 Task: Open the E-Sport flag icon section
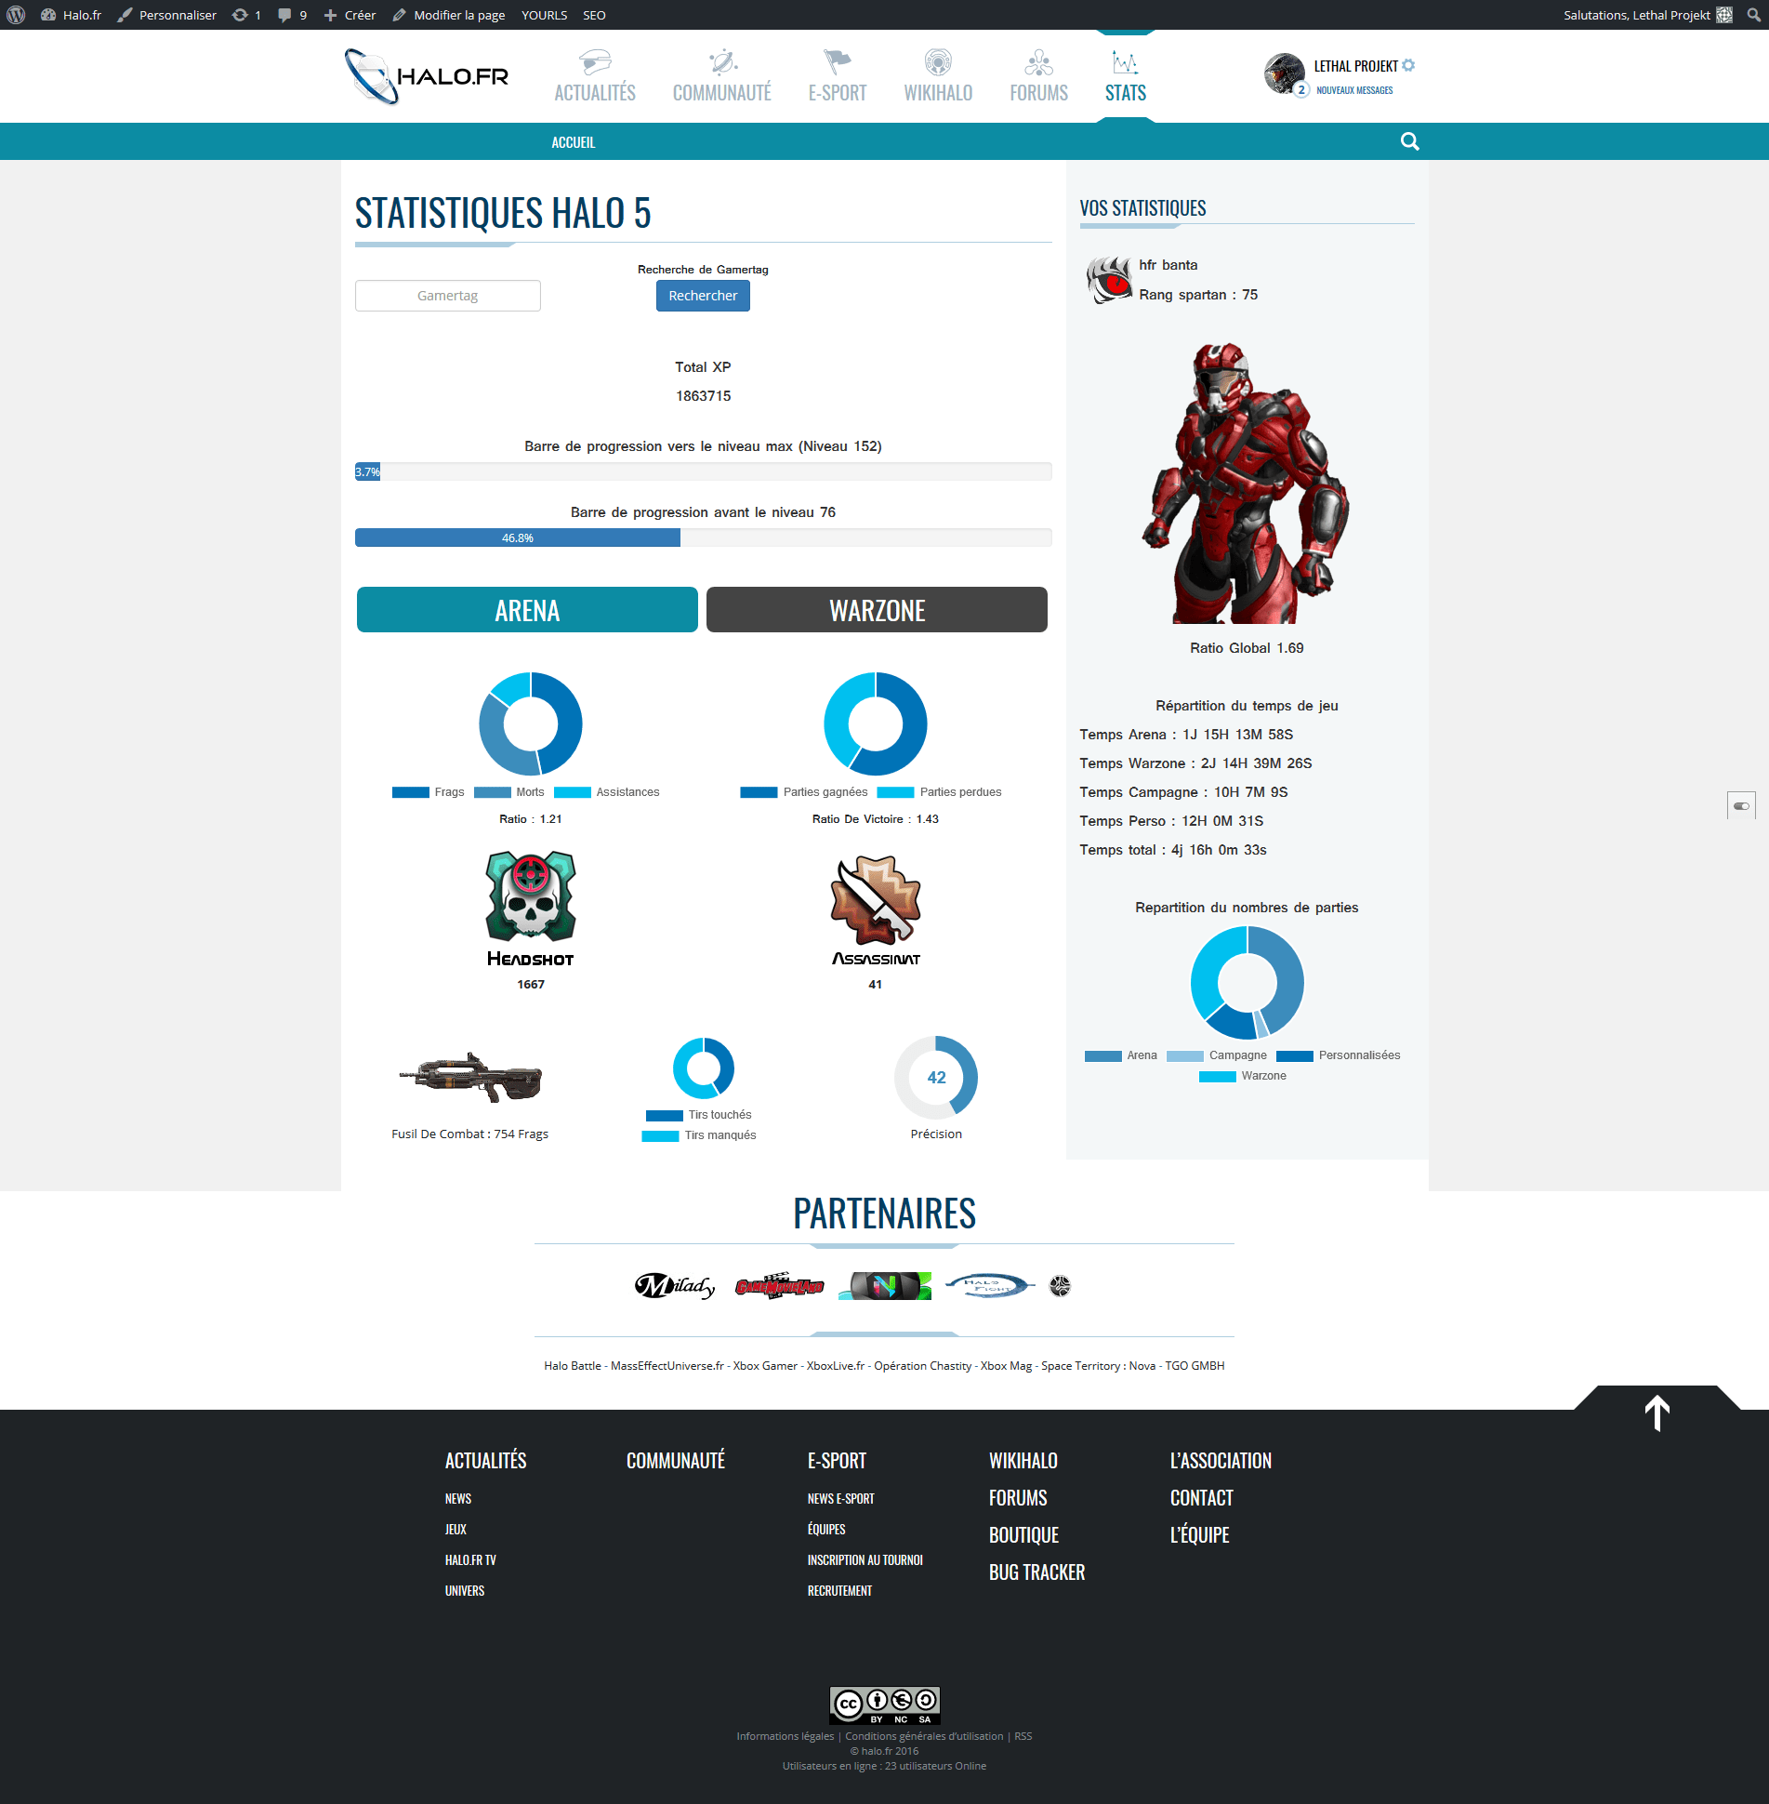[x=838, y=76]
